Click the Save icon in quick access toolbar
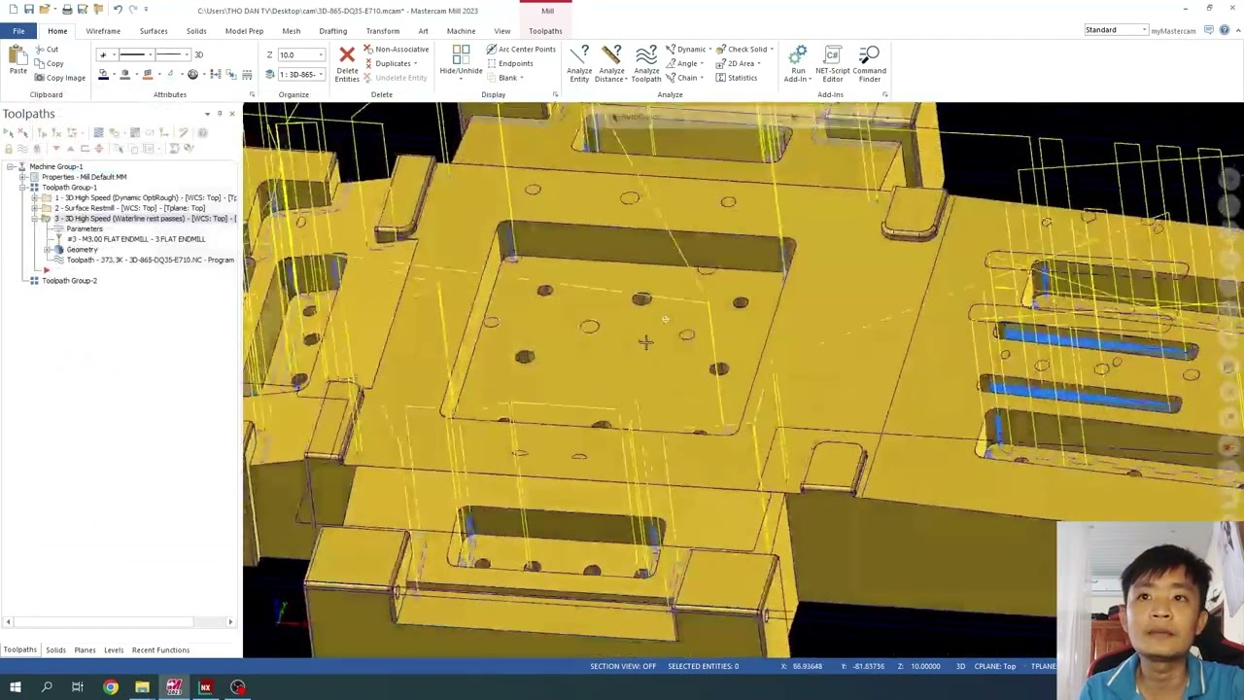This screenshot has width=1244, height=700. [x=29, y=10]
